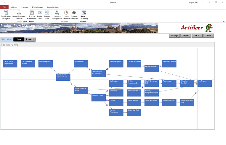Screen dimensions: 226x145
Task: Open Resource Management
Action: (x=57, y=15)
